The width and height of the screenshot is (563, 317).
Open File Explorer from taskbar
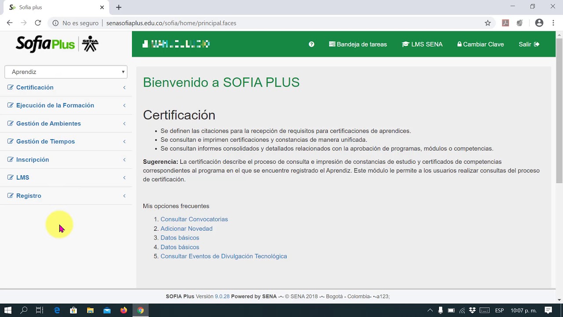pyautogui.click(x=90, y=310)
